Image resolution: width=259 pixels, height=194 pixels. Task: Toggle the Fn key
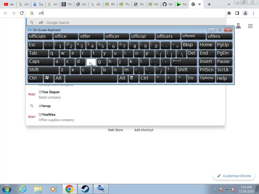click(192, 79)
